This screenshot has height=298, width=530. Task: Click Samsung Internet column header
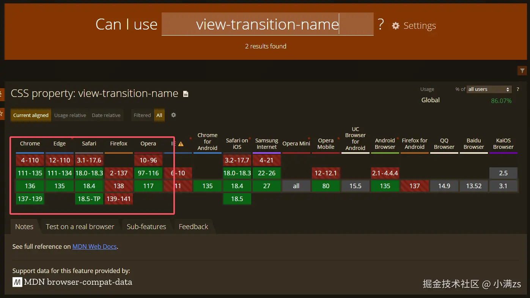tap(267, 144)
